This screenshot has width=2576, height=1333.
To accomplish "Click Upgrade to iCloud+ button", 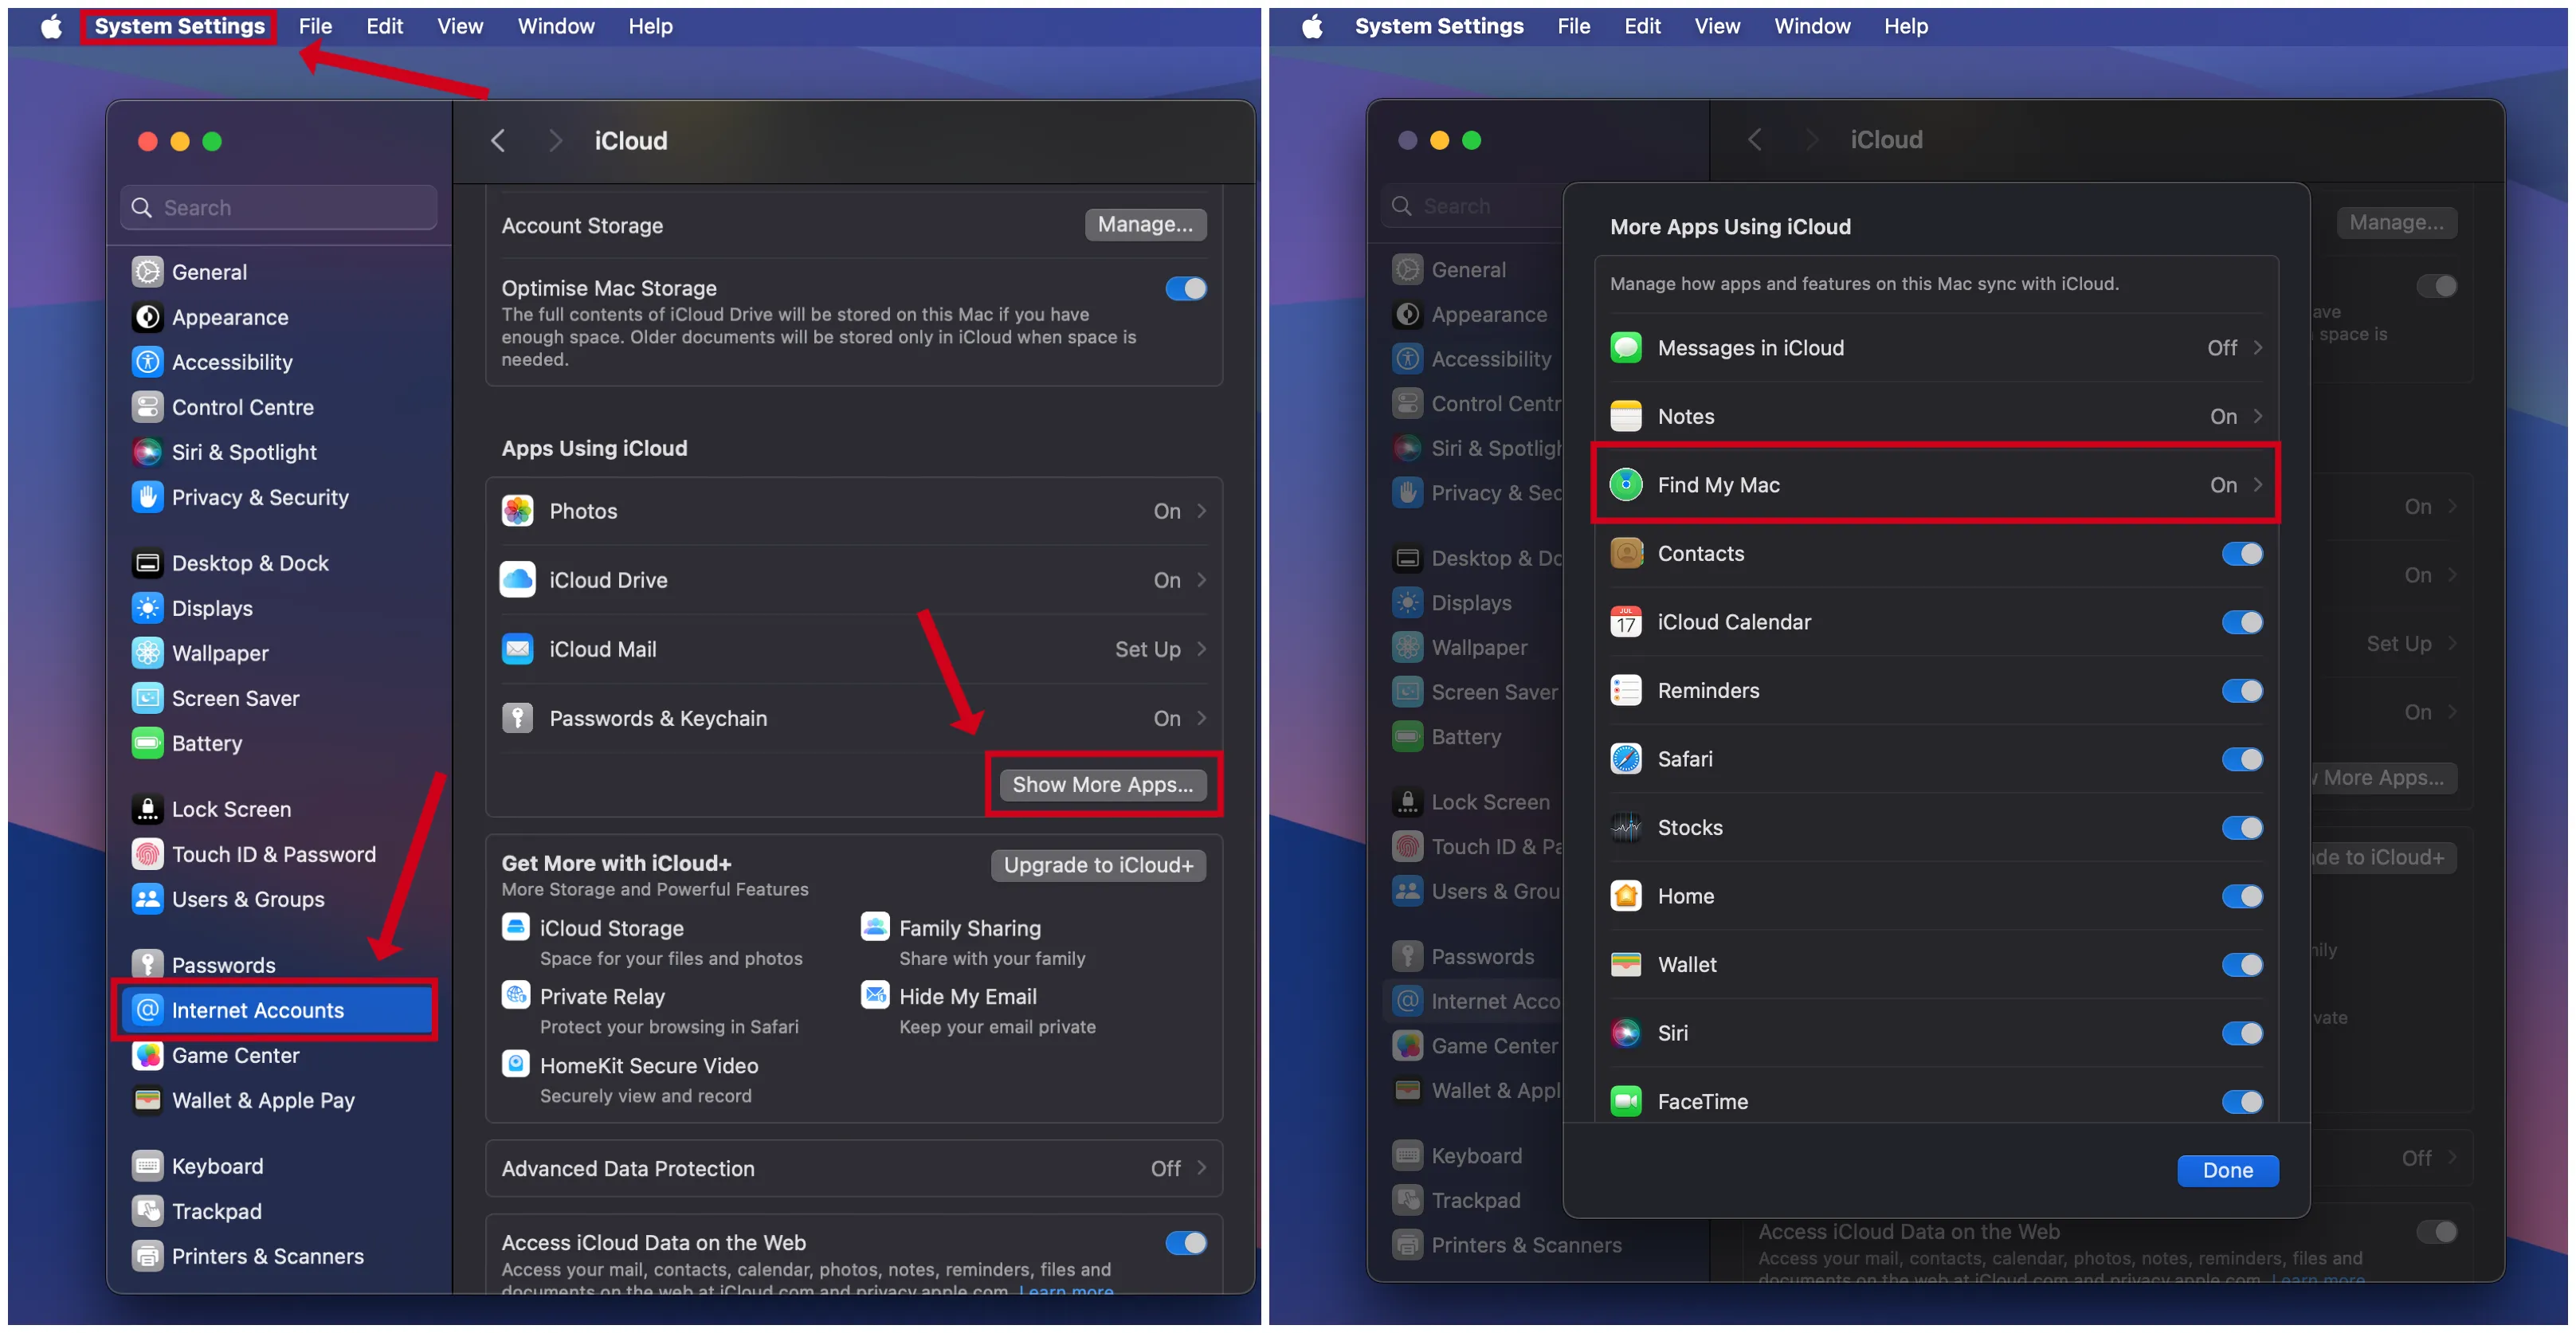I will (x=1098, y=865).
